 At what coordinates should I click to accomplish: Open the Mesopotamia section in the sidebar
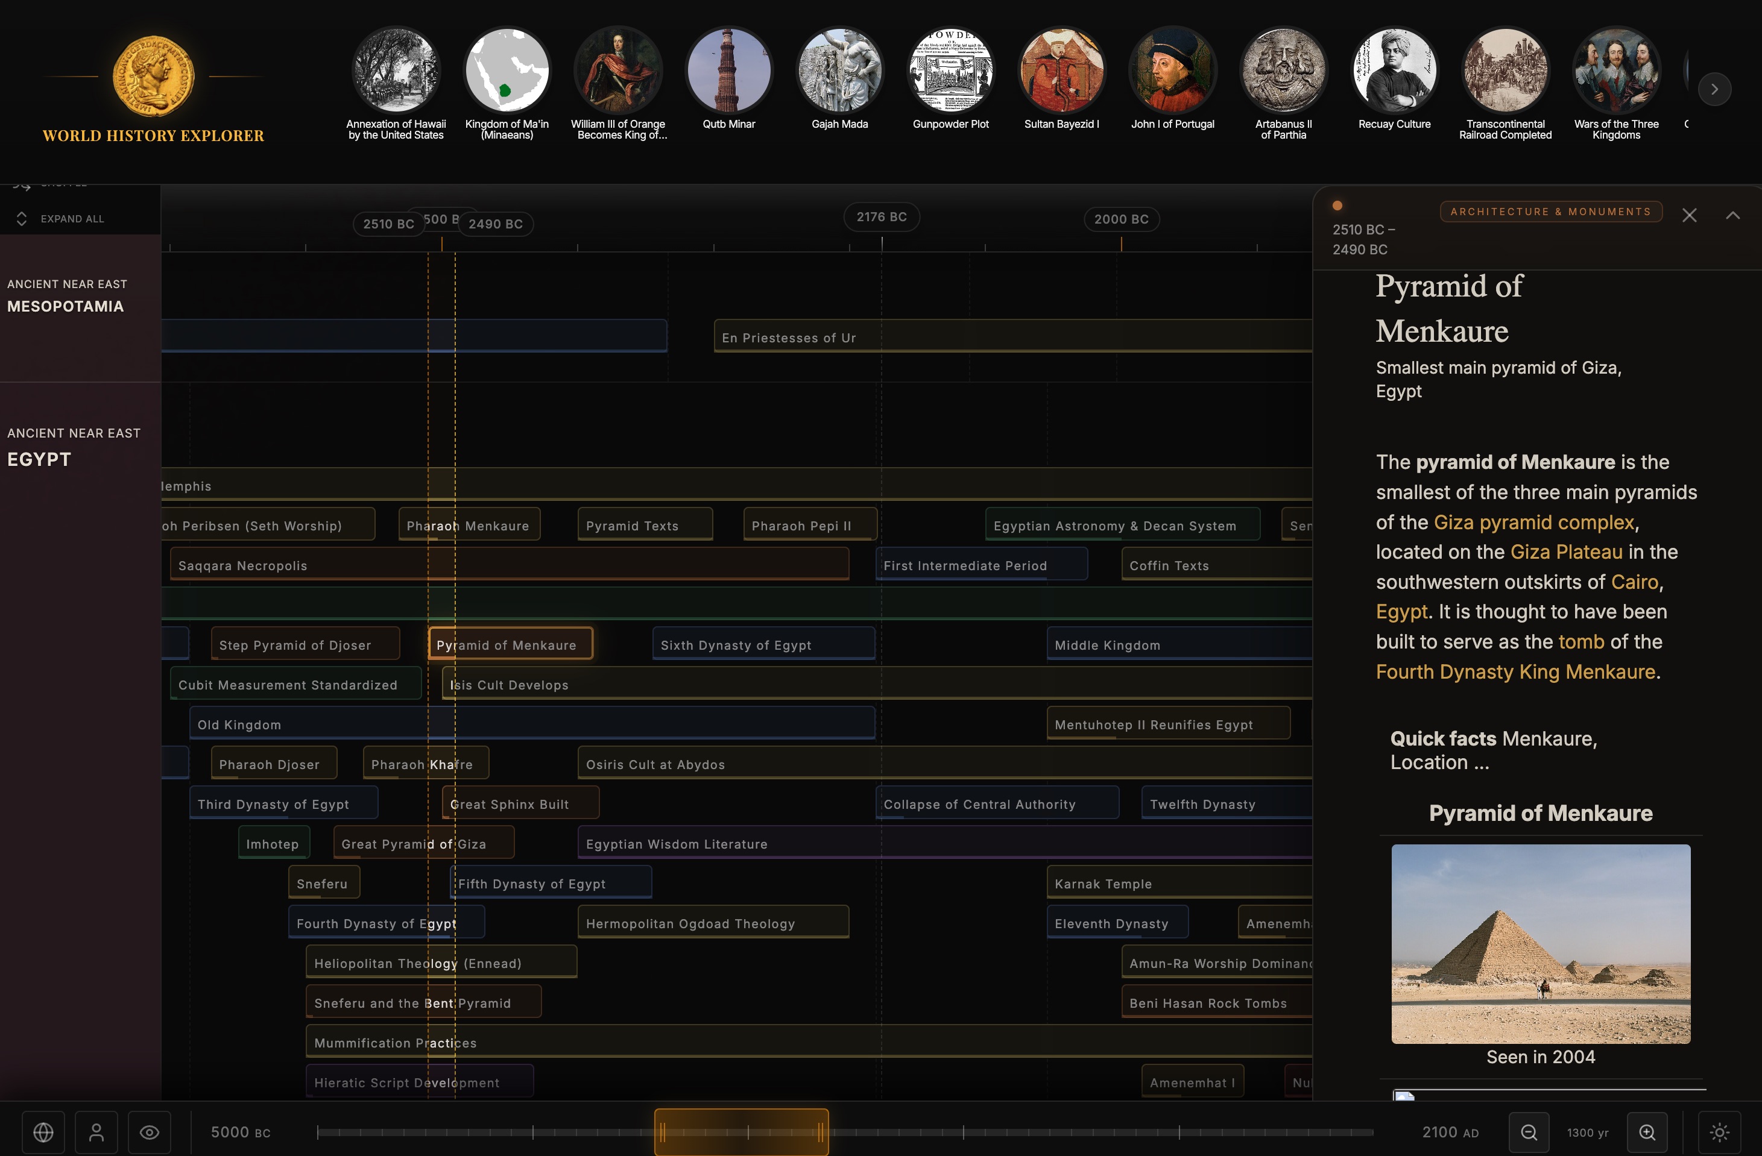tap(65, 306)
